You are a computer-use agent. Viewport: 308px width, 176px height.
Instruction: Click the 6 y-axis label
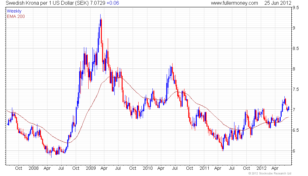[294, 151]
